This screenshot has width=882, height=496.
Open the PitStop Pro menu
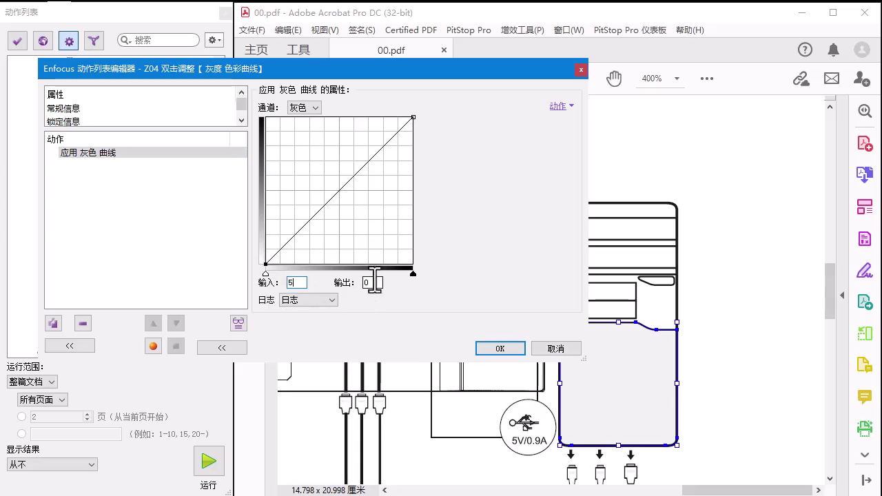[x=469, y=30]
